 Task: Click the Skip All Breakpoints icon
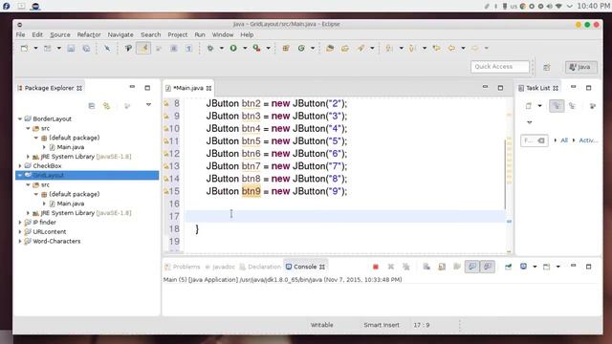pyautogui.click(x=107, y=48)
